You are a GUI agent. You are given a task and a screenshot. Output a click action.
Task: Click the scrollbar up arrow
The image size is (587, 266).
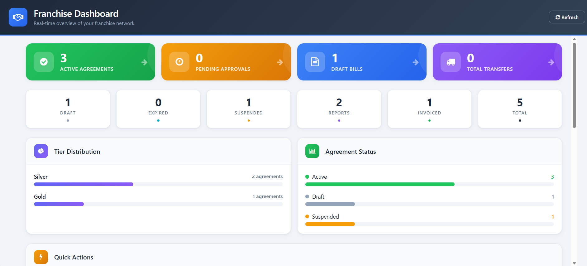point(574,39)
